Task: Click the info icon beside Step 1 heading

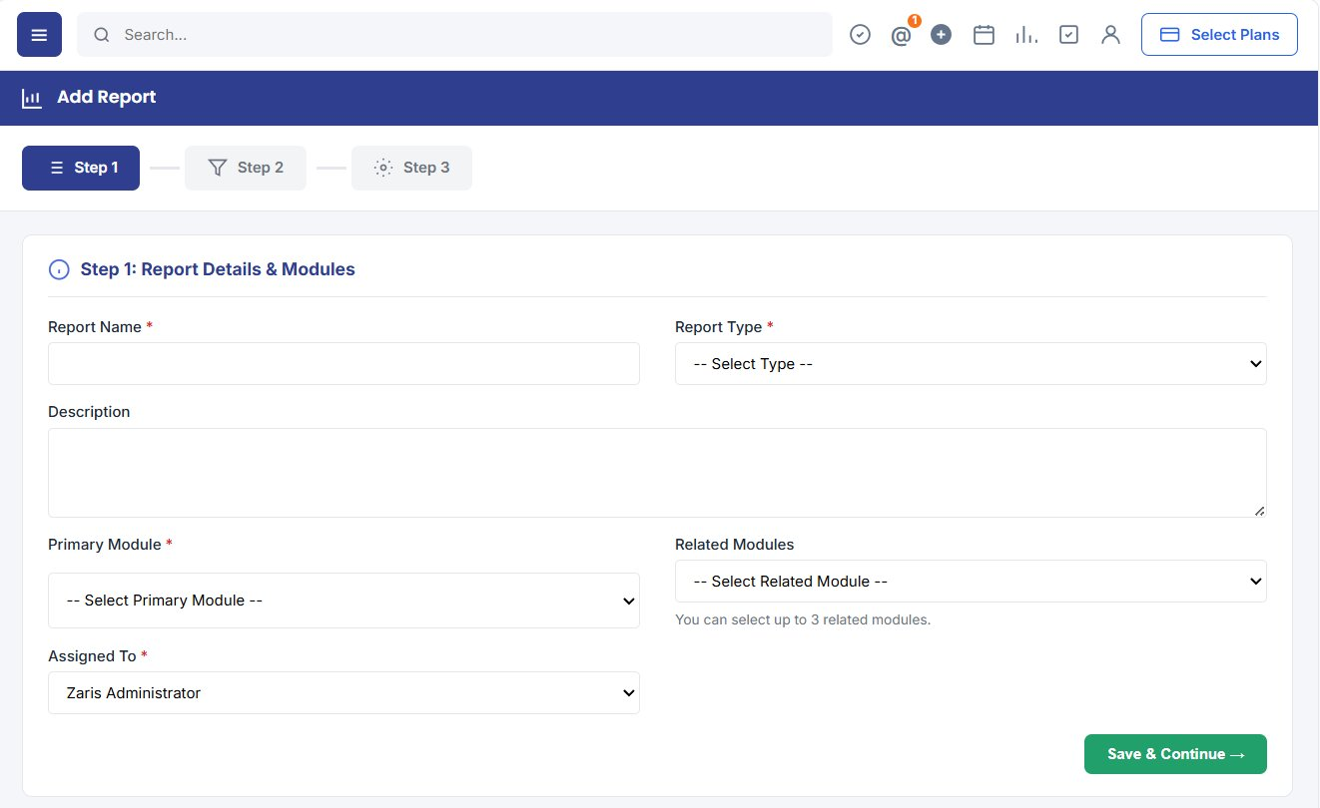Action: [x=59, y=269]
